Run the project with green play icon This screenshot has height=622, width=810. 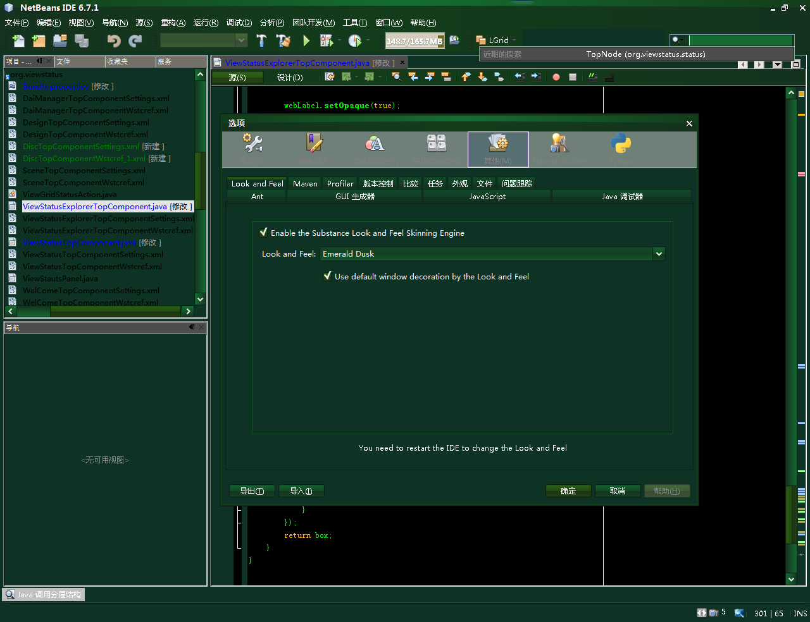tap(306, 41)
